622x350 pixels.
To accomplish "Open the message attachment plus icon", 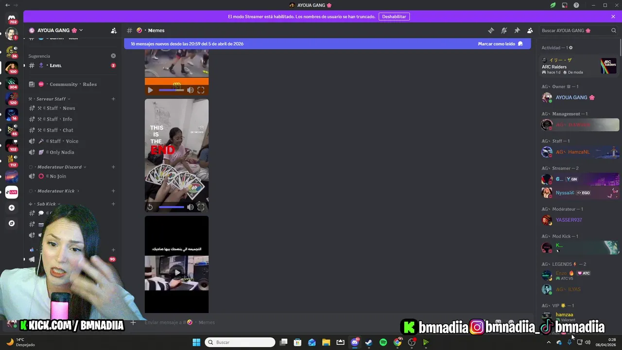I will (x=133, y=322).
